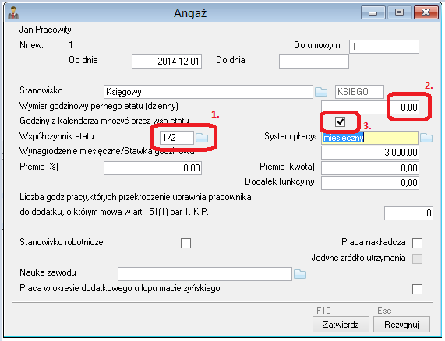The width and height of the screenshot is (445, 341).
Task: Click the System płacy label
Action: [290, 136]
